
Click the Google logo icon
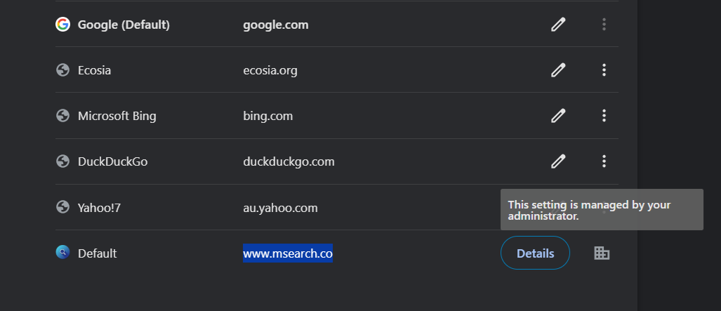[x=62, y=25]
